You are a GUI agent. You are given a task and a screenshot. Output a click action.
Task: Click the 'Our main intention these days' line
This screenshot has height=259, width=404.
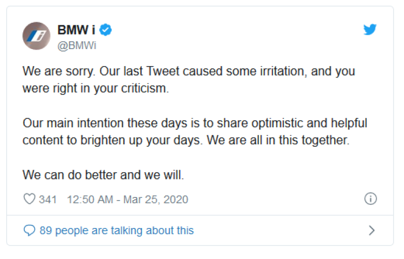coord(195,123)
